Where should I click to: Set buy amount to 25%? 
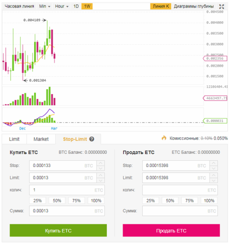click(38, 201)
